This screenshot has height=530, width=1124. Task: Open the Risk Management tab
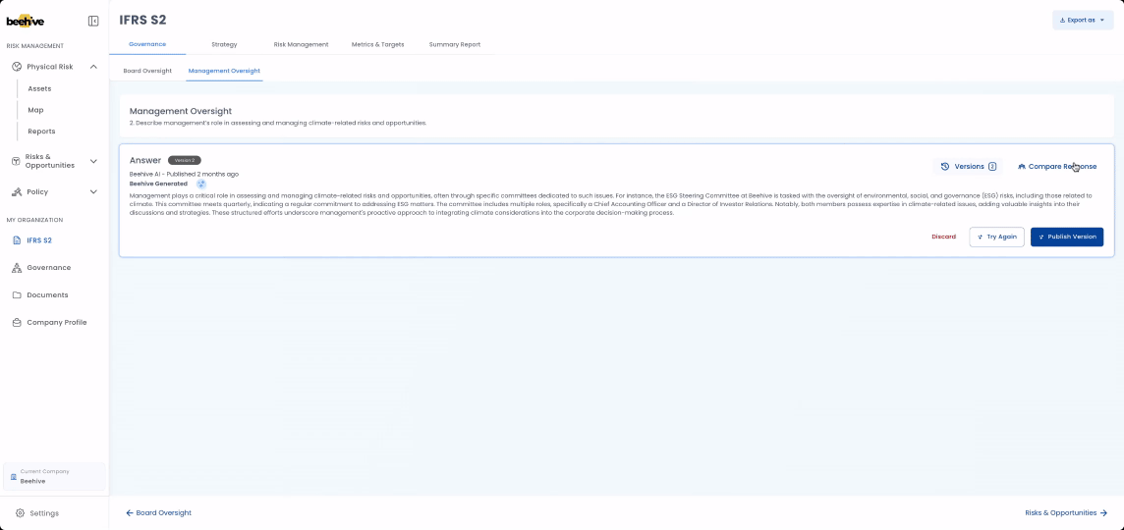pos(301,44)
